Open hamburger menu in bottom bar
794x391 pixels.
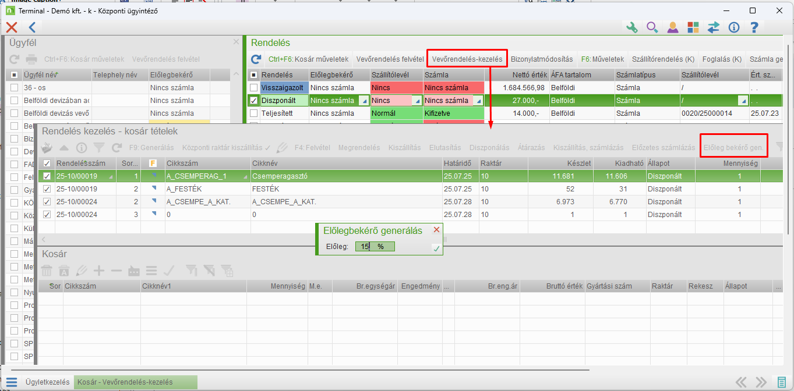click(x=12, y=382)
